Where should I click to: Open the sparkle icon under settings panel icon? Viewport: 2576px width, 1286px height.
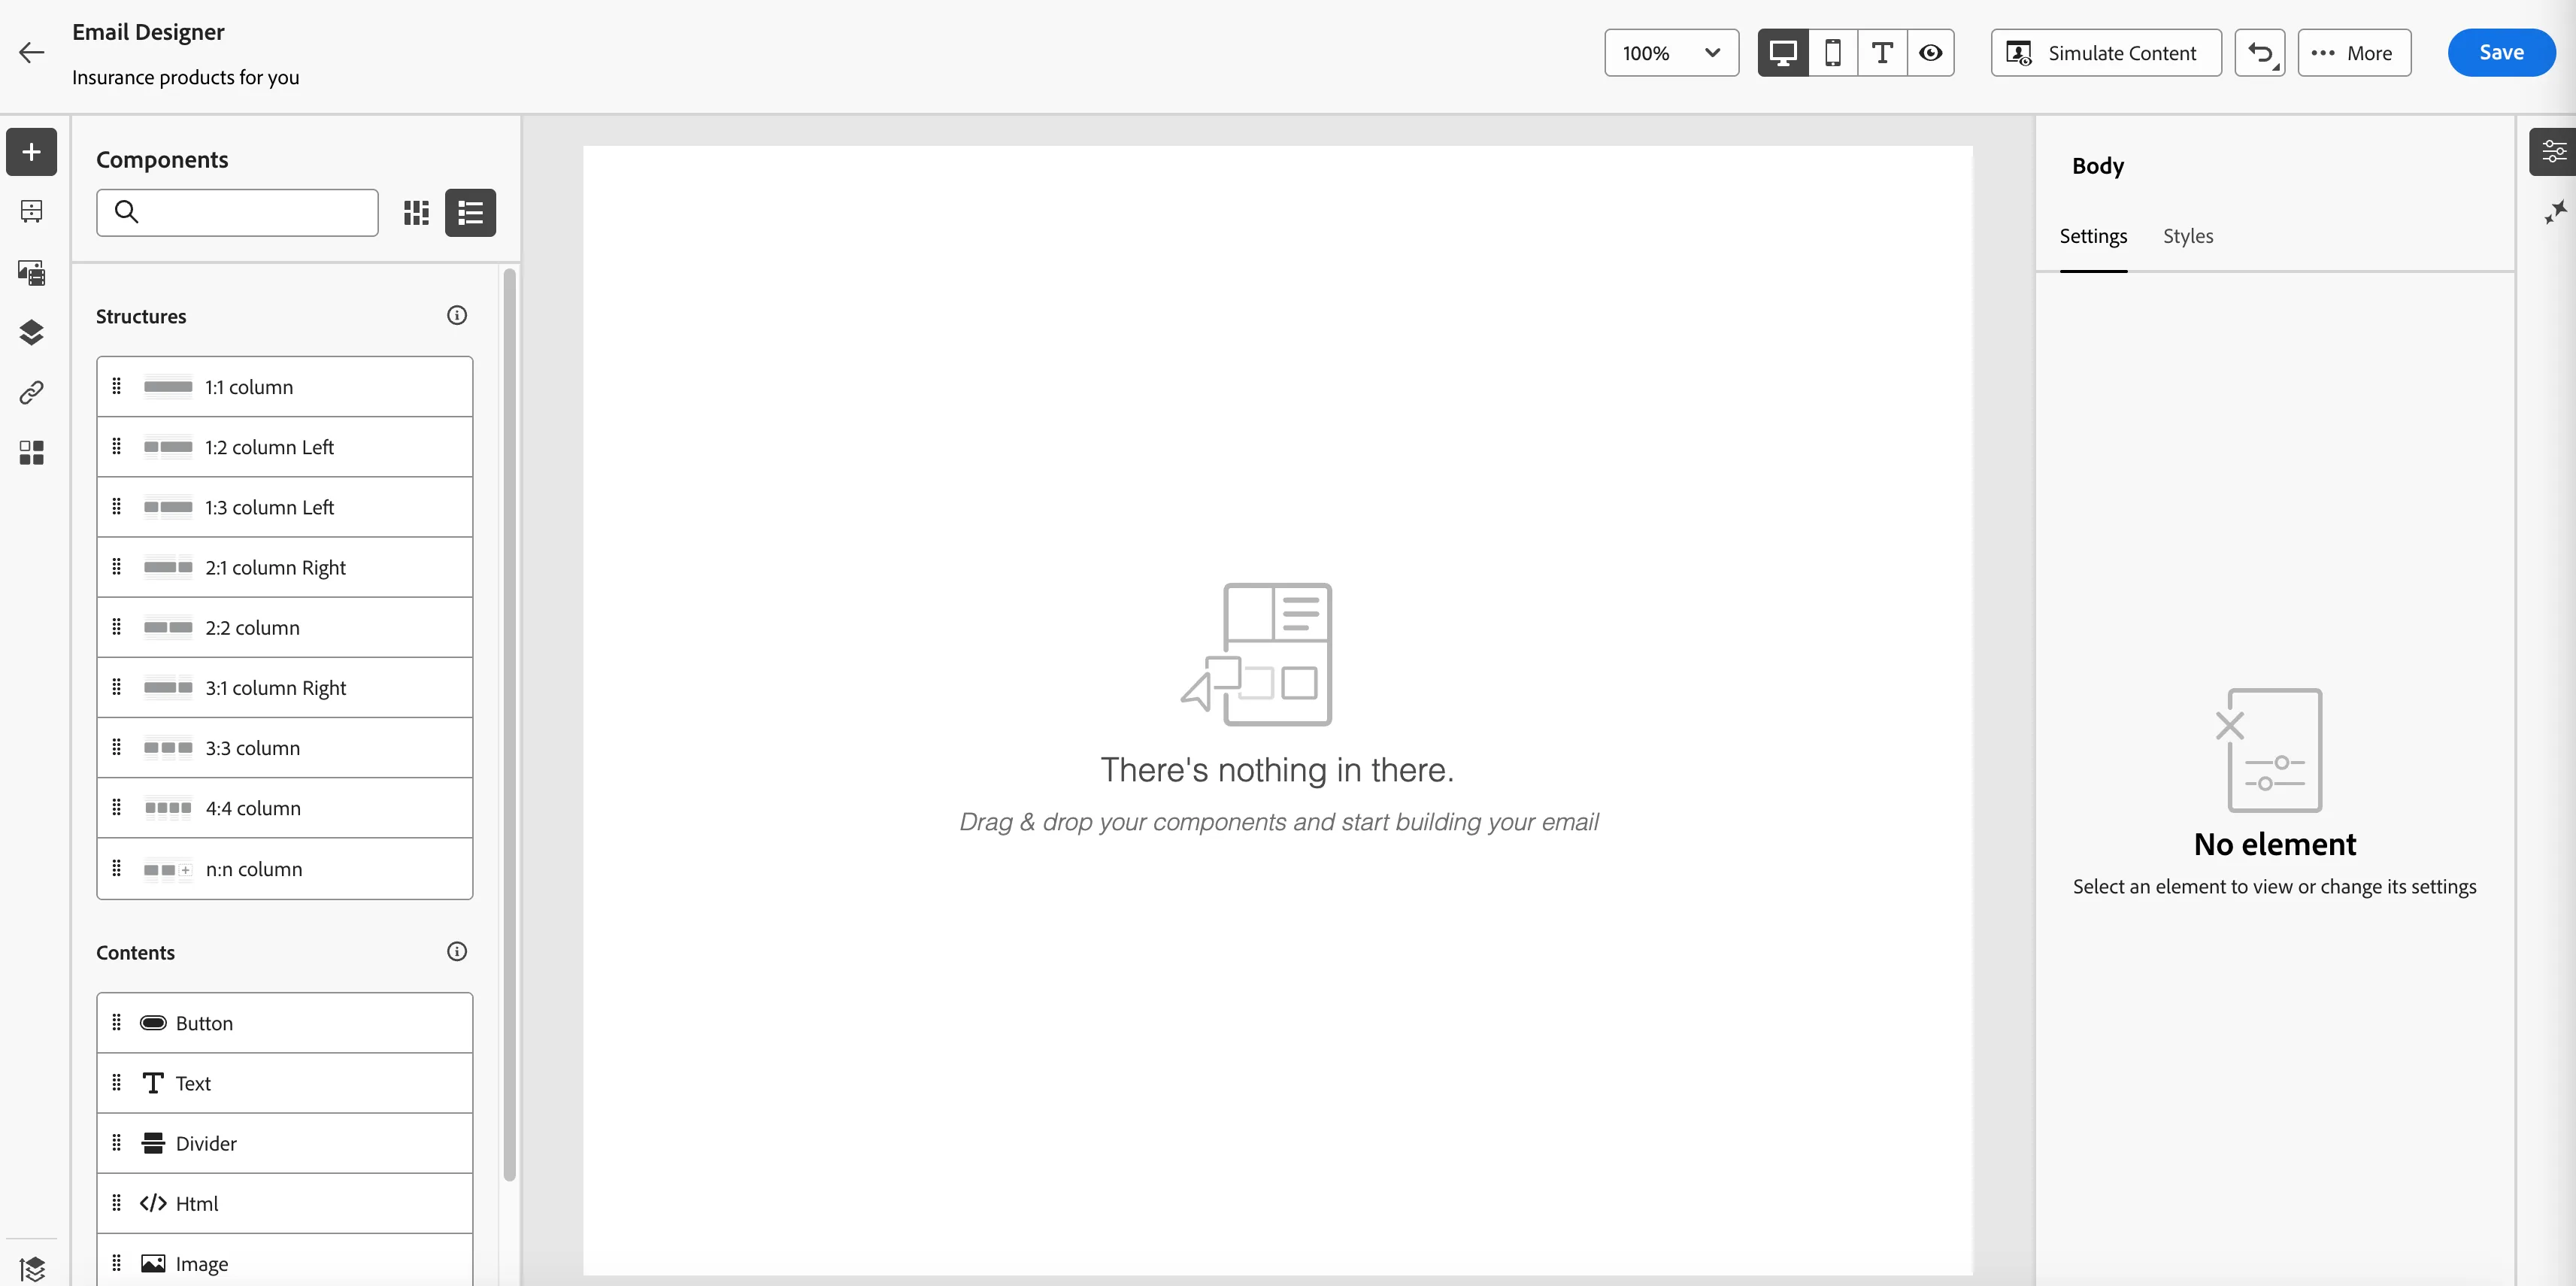(x=2555, y=211)
